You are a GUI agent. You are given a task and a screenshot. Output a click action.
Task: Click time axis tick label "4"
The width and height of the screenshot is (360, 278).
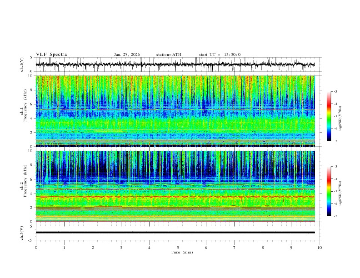[149, 248]
